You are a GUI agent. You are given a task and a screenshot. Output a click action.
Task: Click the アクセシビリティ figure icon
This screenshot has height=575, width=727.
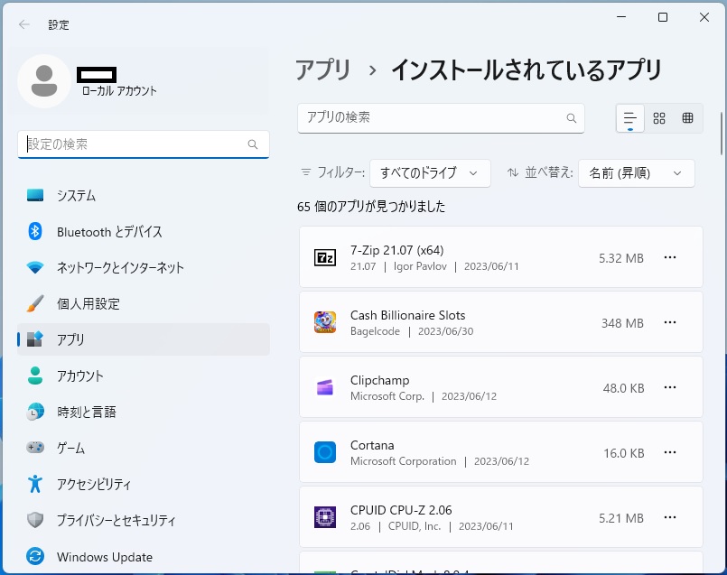[35, 484]
